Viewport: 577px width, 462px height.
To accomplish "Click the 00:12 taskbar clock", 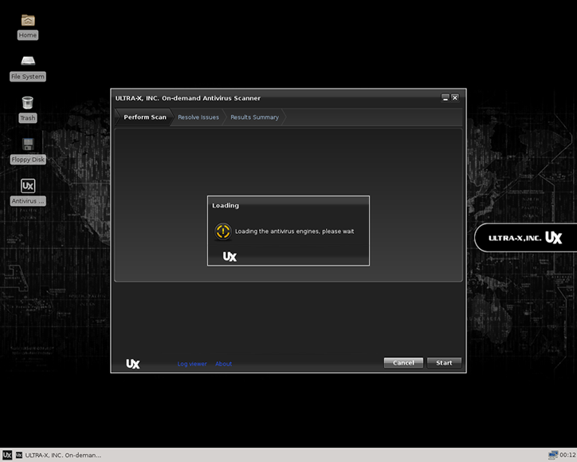I will 567,455.
